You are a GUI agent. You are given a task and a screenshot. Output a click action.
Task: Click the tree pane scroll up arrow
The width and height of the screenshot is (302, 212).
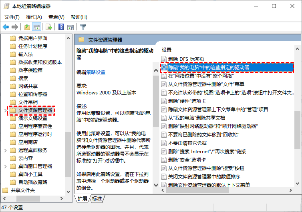(x=68, y=38)
